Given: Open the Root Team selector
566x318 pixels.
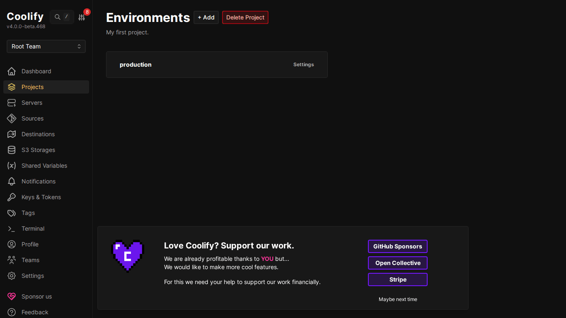Looking at the screenshot, I should click(46, 46).
